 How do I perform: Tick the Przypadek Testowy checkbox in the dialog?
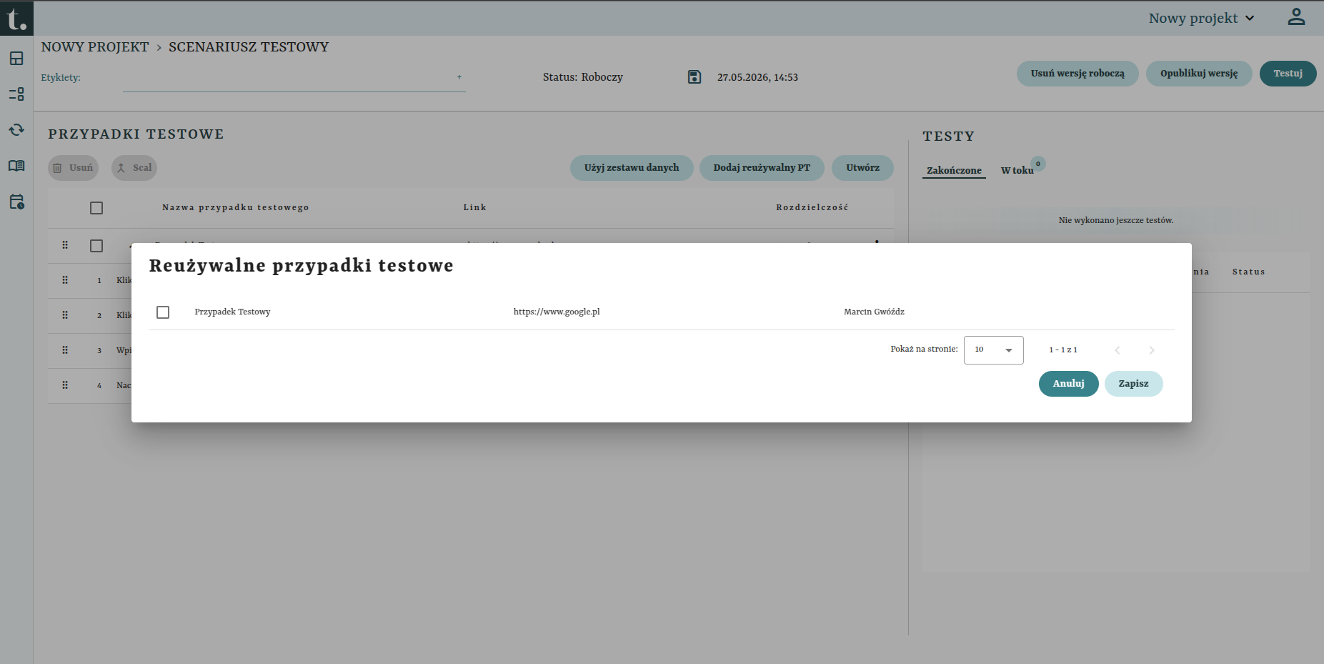[163, 312]
